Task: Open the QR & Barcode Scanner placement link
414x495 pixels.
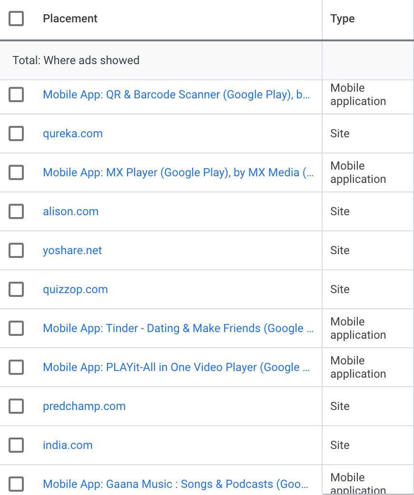Action: [176, 95]
